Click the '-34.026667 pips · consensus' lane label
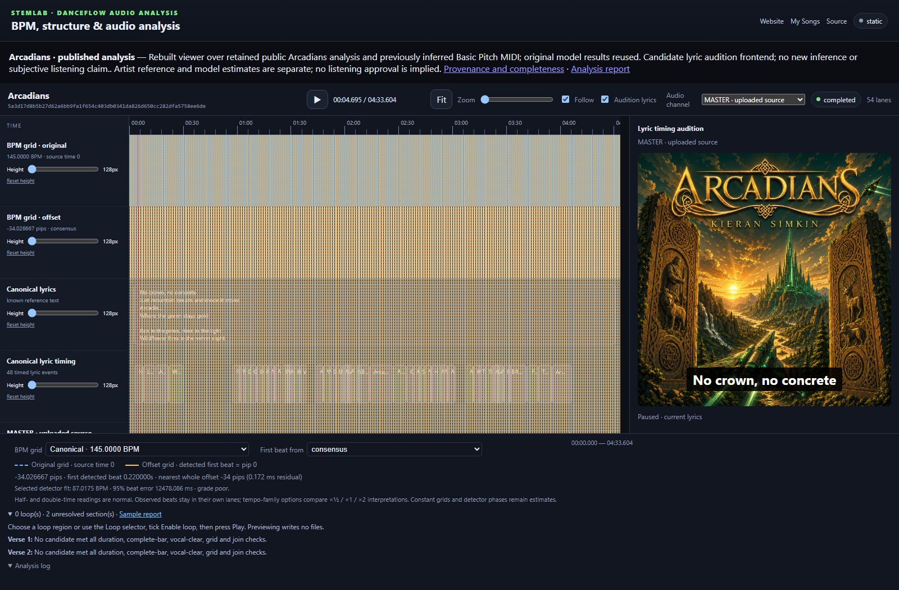 coord(41,229)
